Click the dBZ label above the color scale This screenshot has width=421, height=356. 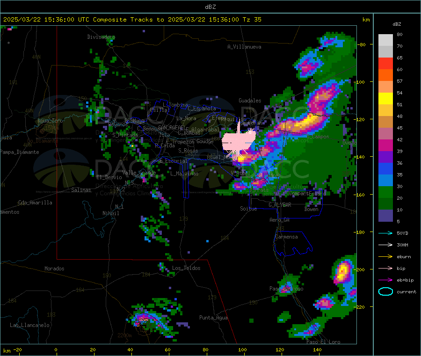tap(397, 24)
